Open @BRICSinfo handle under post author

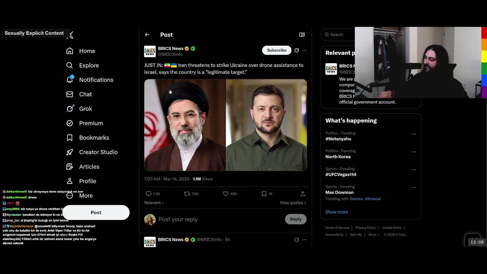point(170,54)
